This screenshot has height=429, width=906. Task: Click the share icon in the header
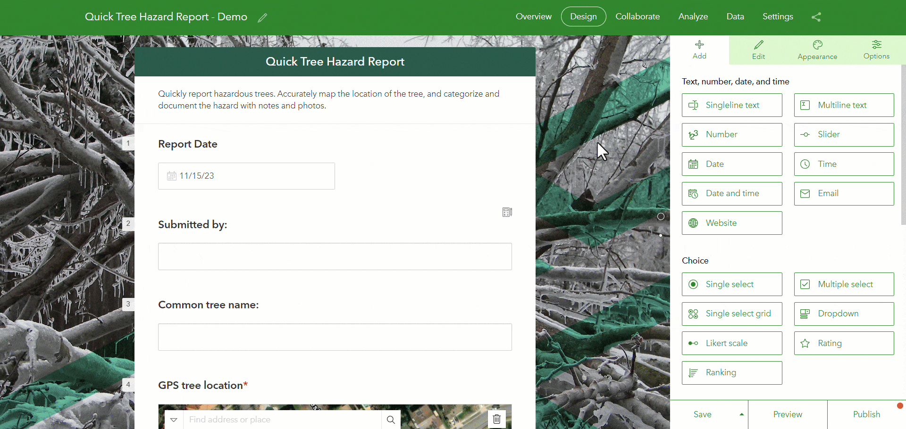coord(816,16)
